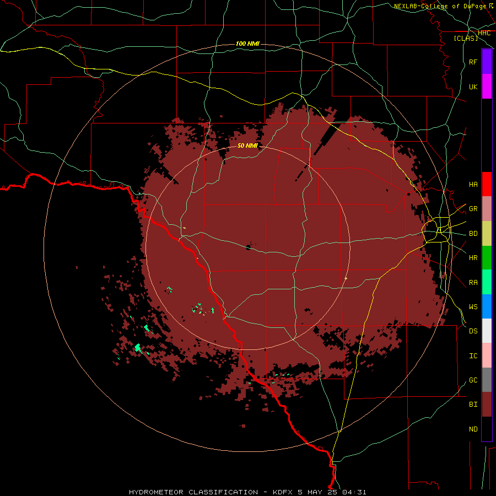The image size is (496, 496).
Task: Select the GR pink legend swatch
Action: coord(487,208)
